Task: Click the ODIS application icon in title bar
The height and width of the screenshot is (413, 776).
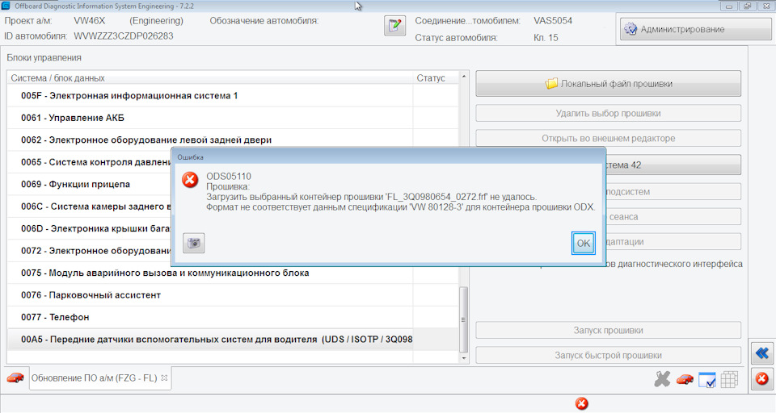Action: (x=6, y=6)
